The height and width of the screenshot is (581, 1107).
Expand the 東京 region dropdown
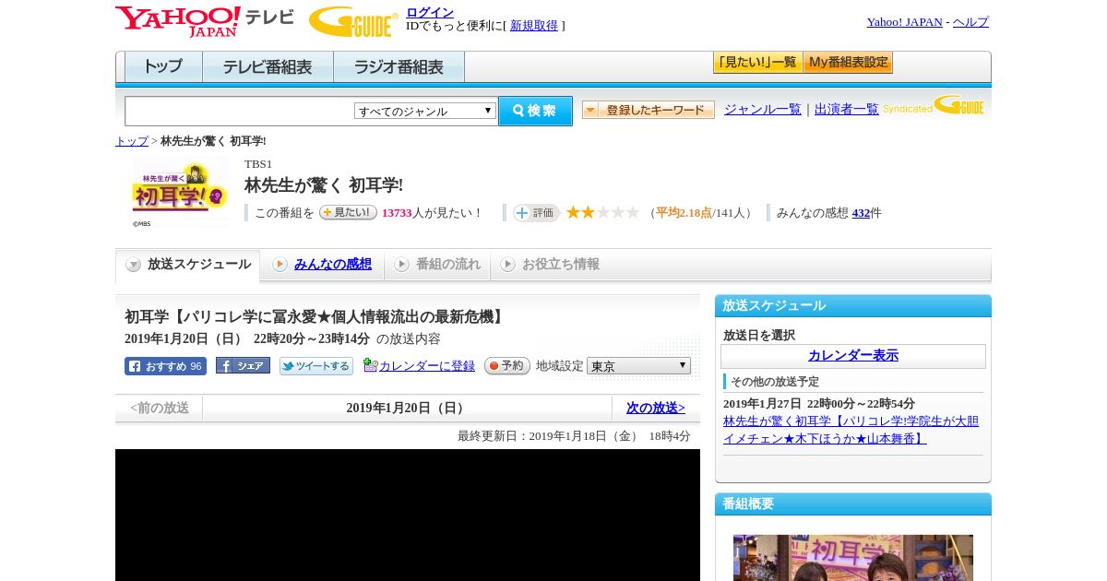point(638,366)
